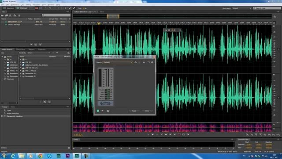Image resolution: width=282 pixels, height=159 pixels.
Task: Open the Help menu
Action: (x=58, y=5)
